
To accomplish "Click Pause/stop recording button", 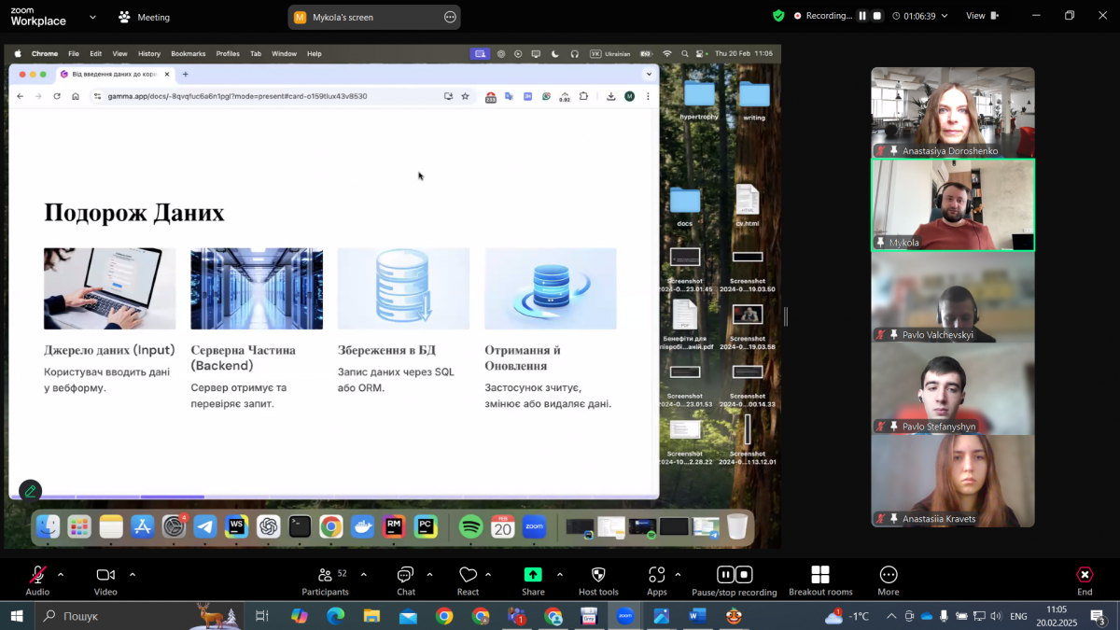I will click(734, 575).
